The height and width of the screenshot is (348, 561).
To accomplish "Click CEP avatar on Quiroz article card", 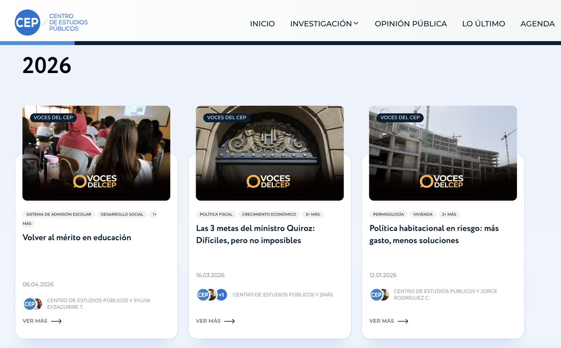I will click(x=203, y=295).
